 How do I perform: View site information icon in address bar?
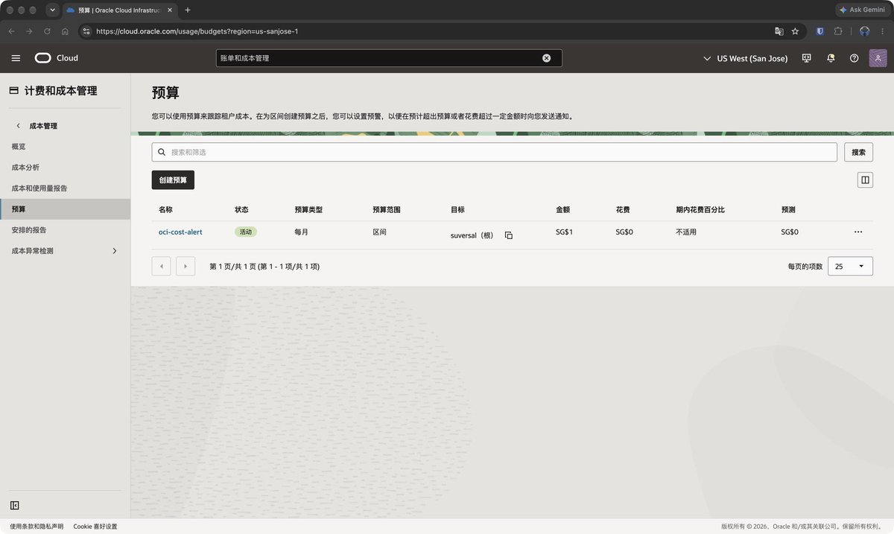point(86,31)
